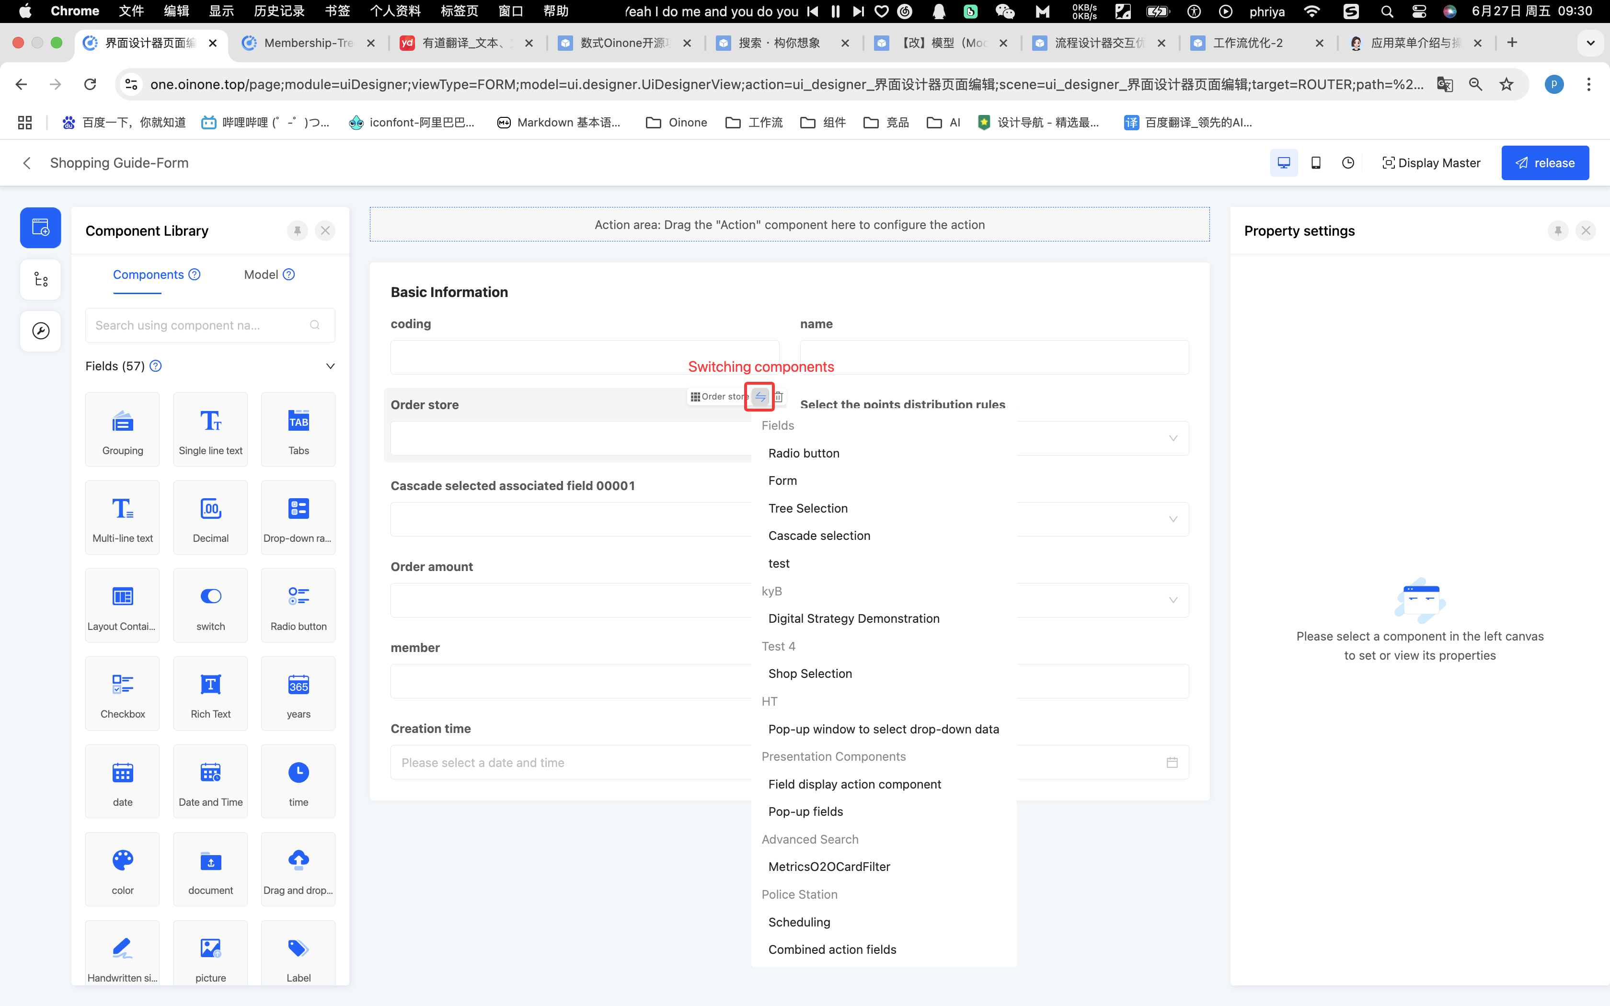Focus the component name search field

tap(200, 325)
